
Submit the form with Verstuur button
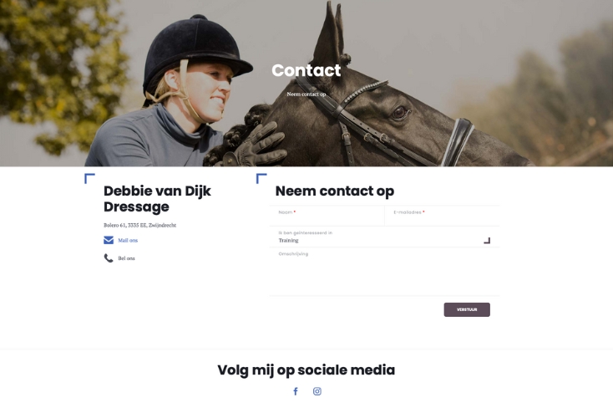coord(467,309)
